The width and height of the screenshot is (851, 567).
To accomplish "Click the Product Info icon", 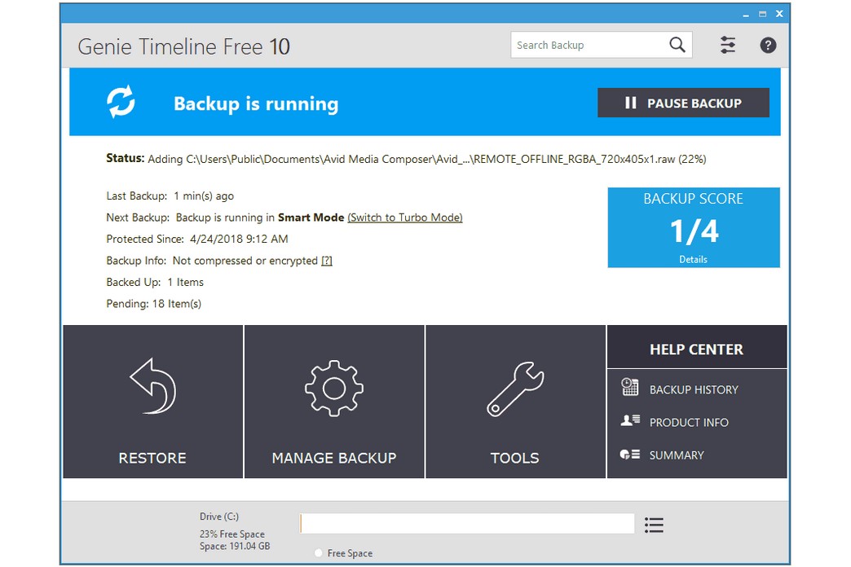I will (x=629, y=421).
